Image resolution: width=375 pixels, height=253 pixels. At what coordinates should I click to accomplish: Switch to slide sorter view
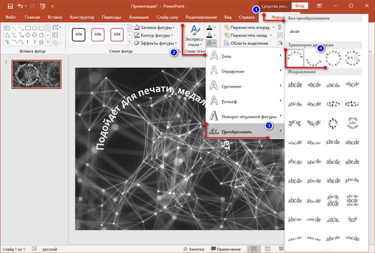coord(267,249)
